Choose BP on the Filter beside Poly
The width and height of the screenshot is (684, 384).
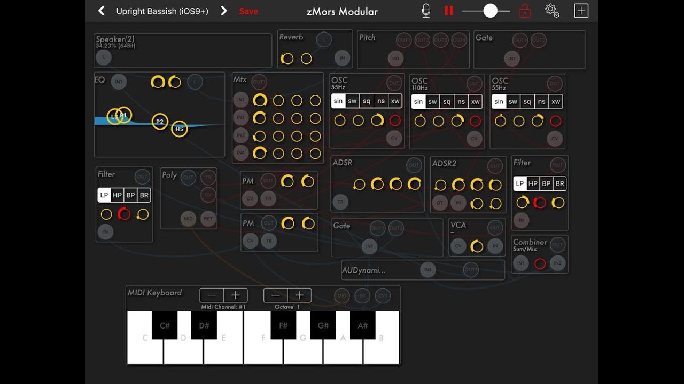tap(131, 195)
